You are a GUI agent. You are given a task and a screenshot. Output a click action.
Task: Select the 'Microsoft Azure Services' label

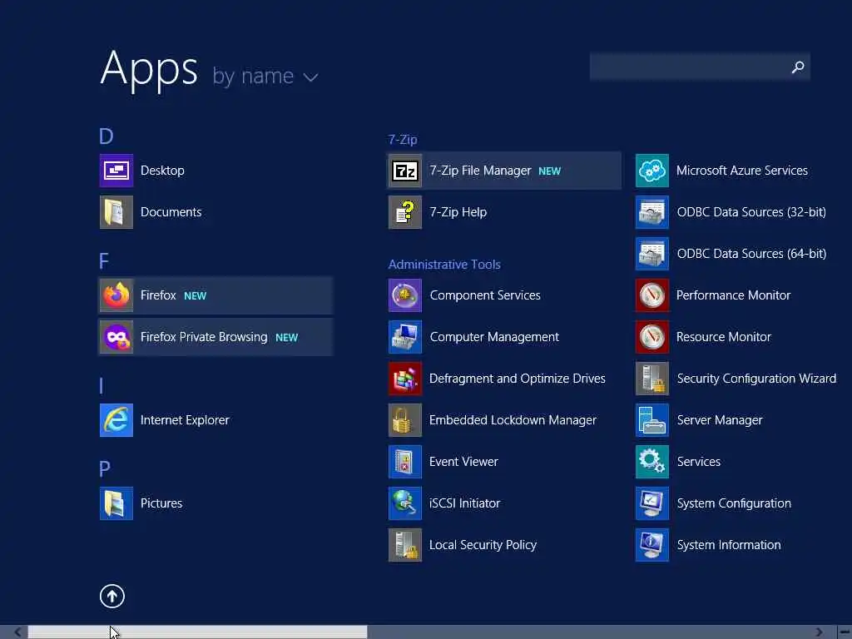[741, 171]
